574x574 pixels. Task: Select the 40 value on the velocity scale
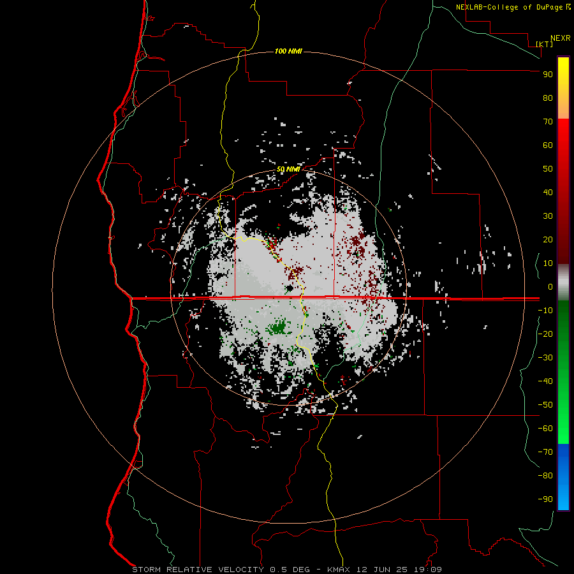pos(548,193)
